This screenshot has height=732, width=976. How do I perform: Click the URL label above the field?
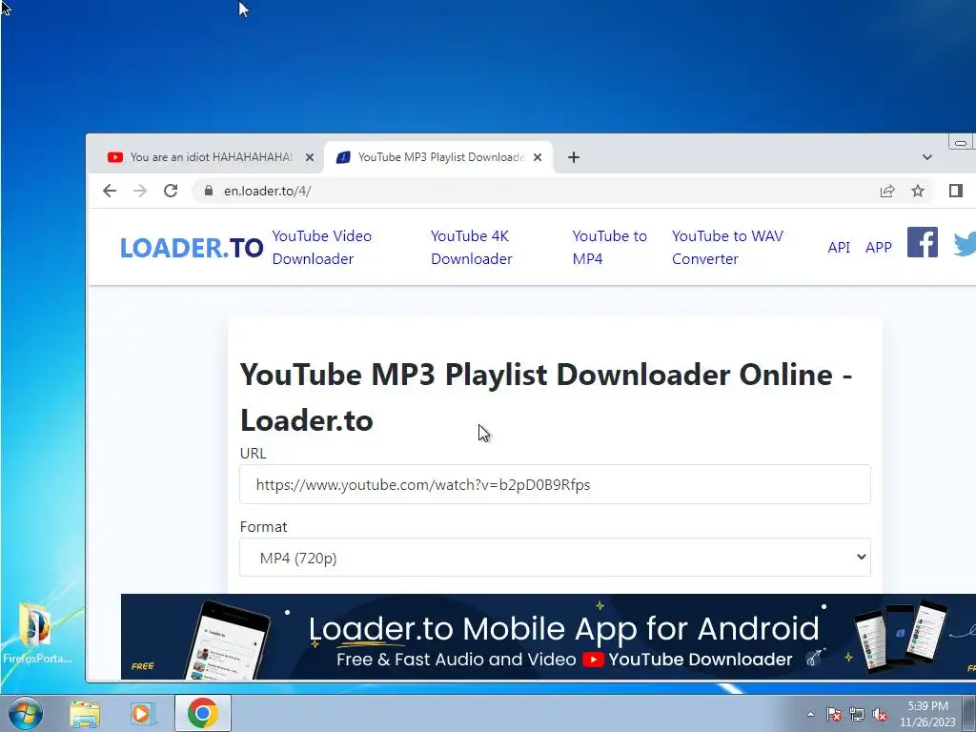pos(253,453)
